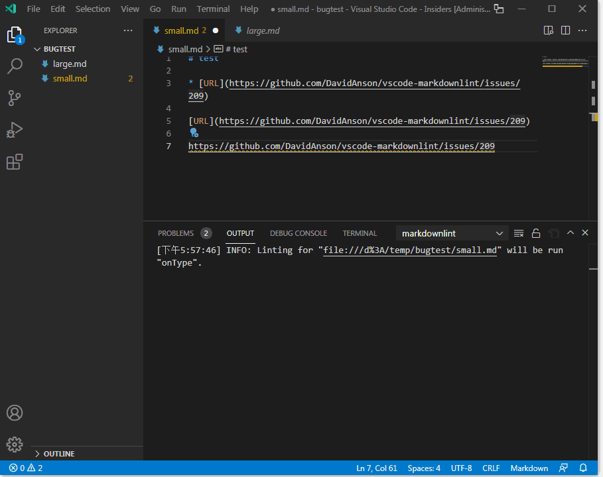Switch to the TERMINAL panel tab

[x=360, y=233]
